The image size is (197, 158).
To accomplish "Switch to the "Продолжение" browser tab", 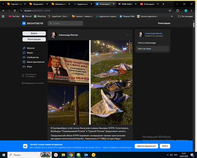I will click(39, 4).
